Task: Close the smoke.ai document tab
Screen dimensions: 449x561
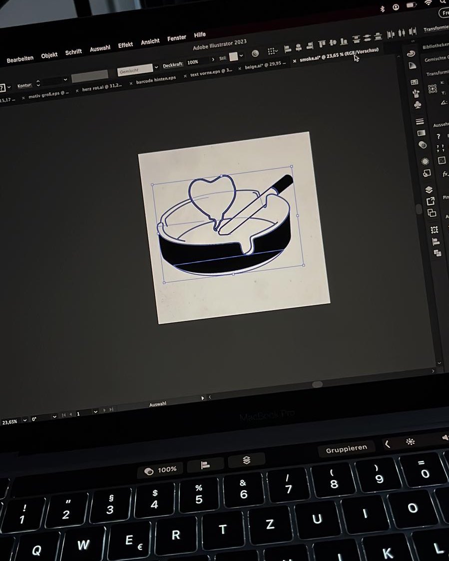Action: tap(295, 61)
